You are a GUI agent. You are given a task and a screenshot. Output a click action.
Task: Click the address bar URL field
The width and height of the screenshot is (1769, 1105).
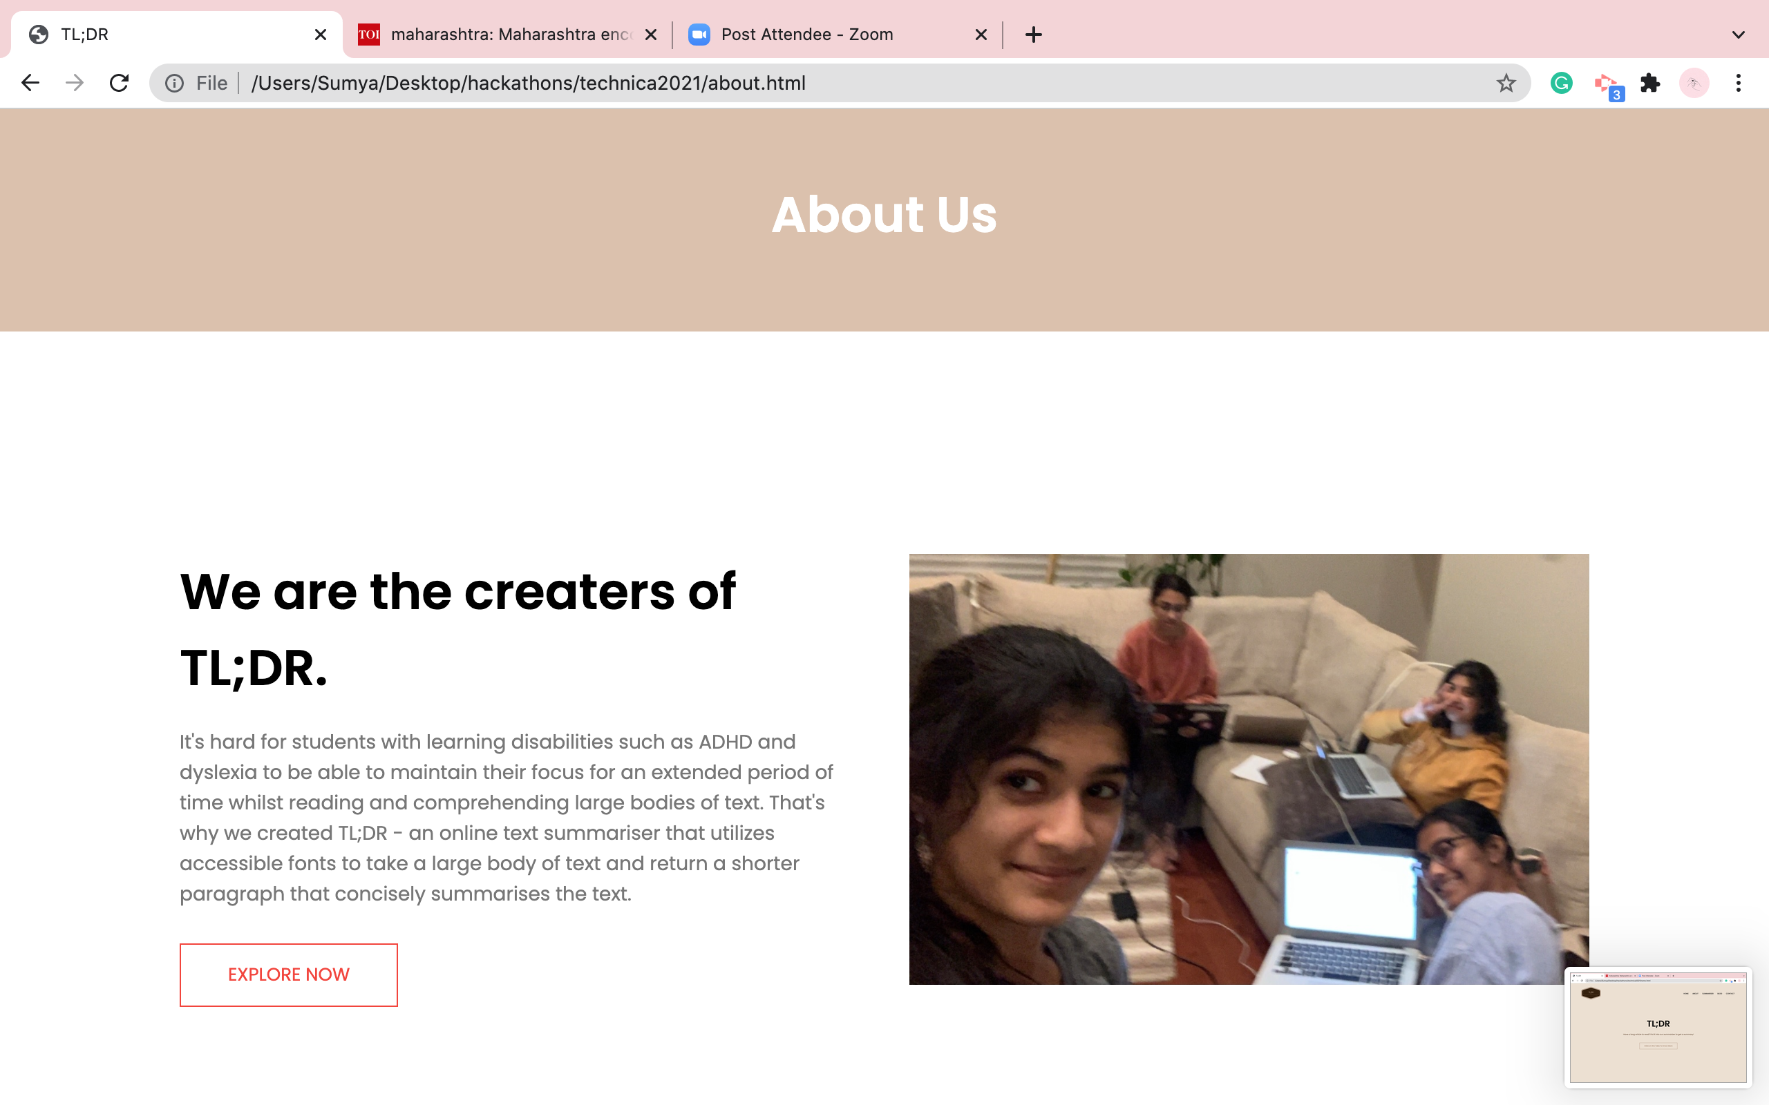coord(862,84)
